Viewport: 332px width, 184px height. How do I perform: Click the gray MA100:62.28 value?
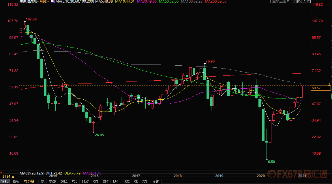192,1
